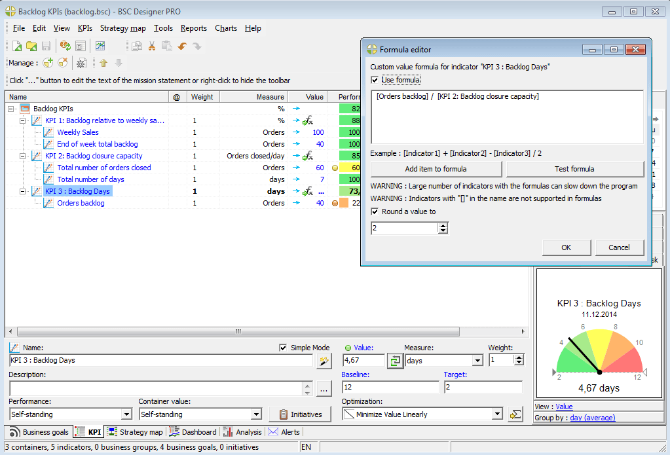Click the Backlog Days gauge chart
Screen dimensions: 670x455
click(599, 333)
